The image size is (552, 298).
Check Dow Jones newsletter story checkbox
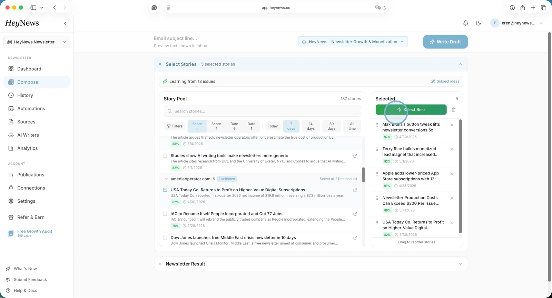tap(165, 237)
